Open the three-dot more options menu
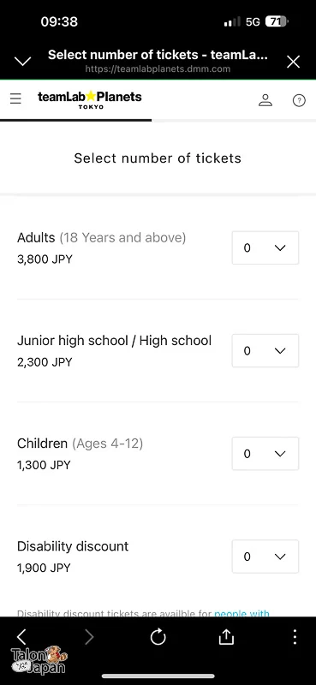 coord(295,637)
